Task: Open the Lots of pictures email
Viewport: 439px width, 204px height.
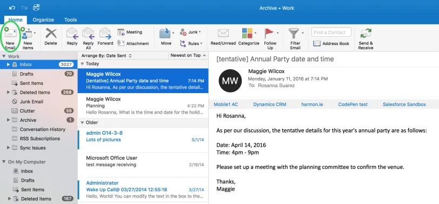Action: 143,140
